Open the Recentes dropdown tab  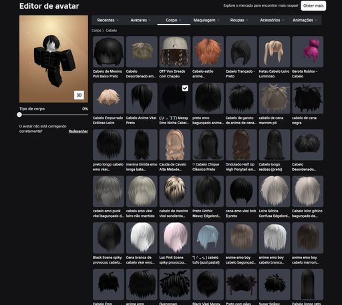pos(108,20)
